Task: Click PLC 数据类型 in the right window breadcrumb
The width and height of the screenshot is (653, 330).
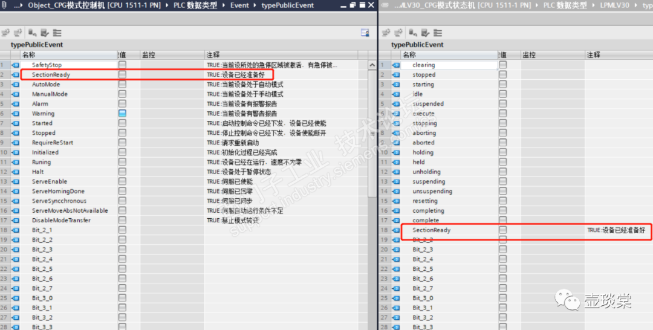Action: click(x=565, y=5)
